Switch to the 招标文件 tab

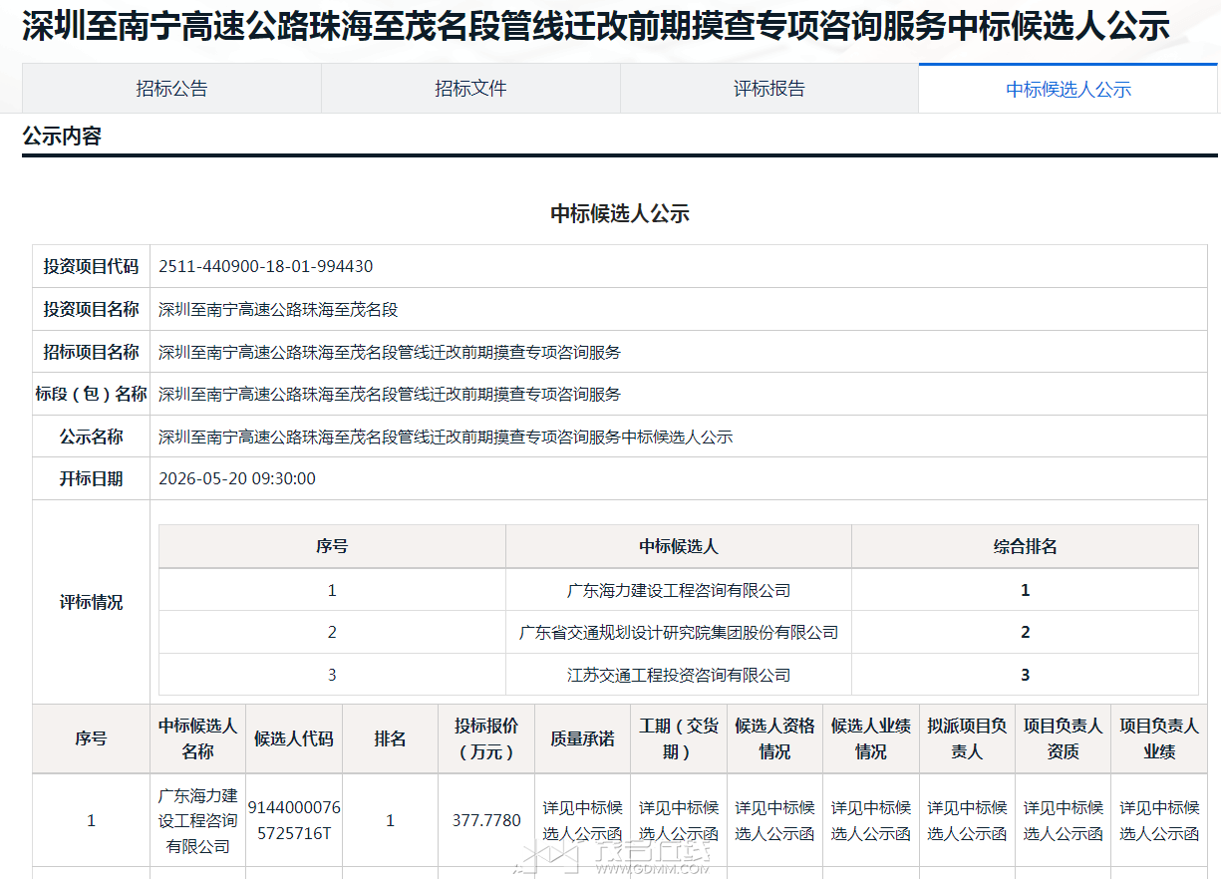click(x=470, y=89)
